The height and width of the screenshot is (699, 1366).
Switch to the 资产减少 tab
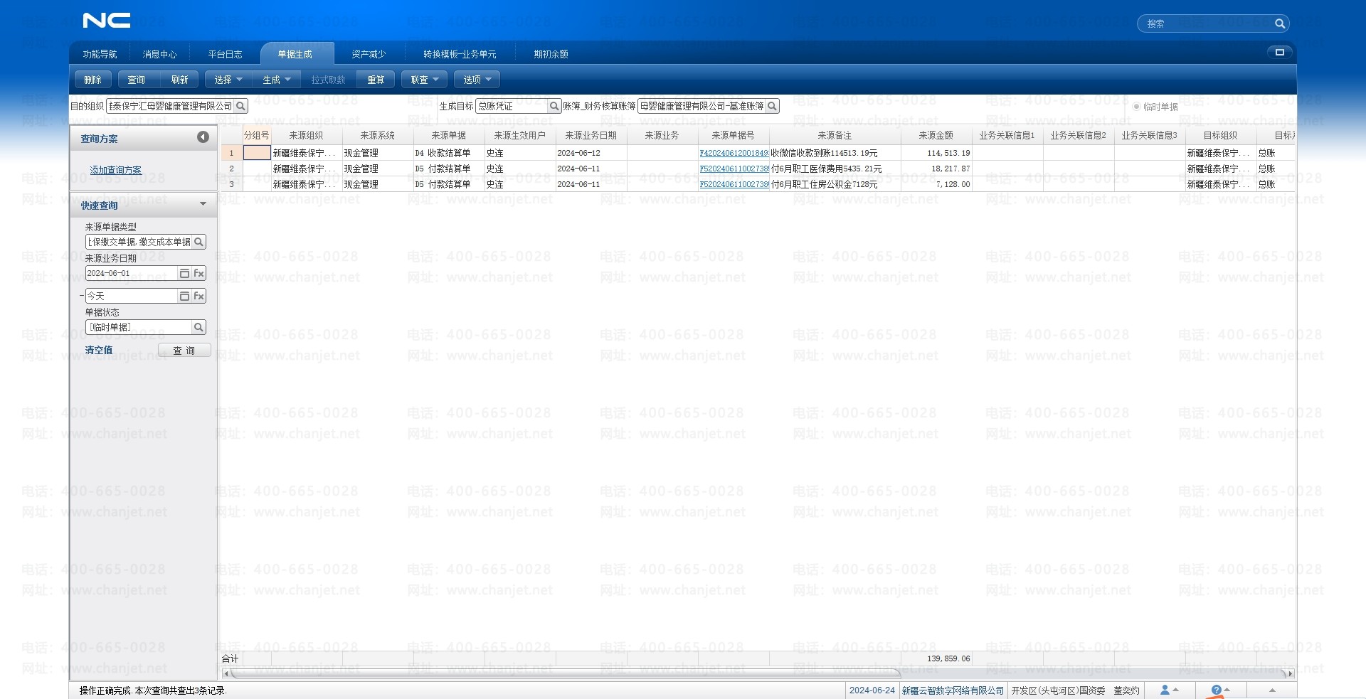[x=369, y=54]
